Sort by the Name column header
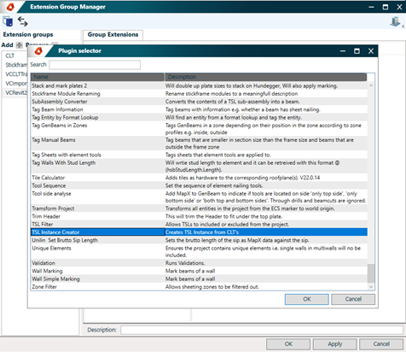This screenshot has height=352, width=406. point(97,77)
